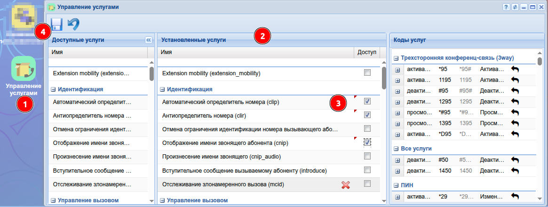The height and width of the screenshot is (207, 548).
Task: Click the blue undo arrow in toolbar
Action: click(x=73, y=24)
